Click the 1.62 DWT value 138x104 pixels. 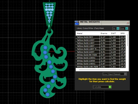[x=113, y=43]
